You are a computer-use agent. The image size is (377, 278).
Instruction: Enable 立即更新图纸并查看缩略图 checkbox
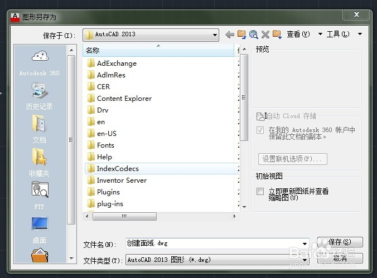260,191
